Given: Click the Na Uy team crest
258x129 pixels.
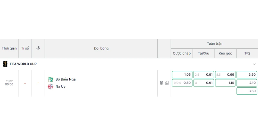Looking at the screenshot, I should 50,86.
